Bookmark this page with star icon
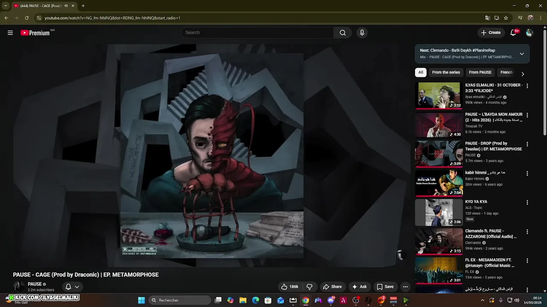The width and height of the screenshot is (547, 307). pyautogui.click(x=506, y=18)
